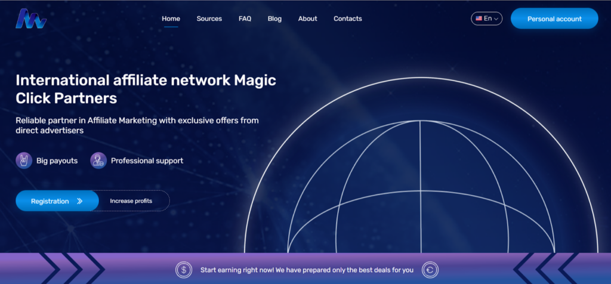Click the dollar coin icon in banner

tap(184, 270)
